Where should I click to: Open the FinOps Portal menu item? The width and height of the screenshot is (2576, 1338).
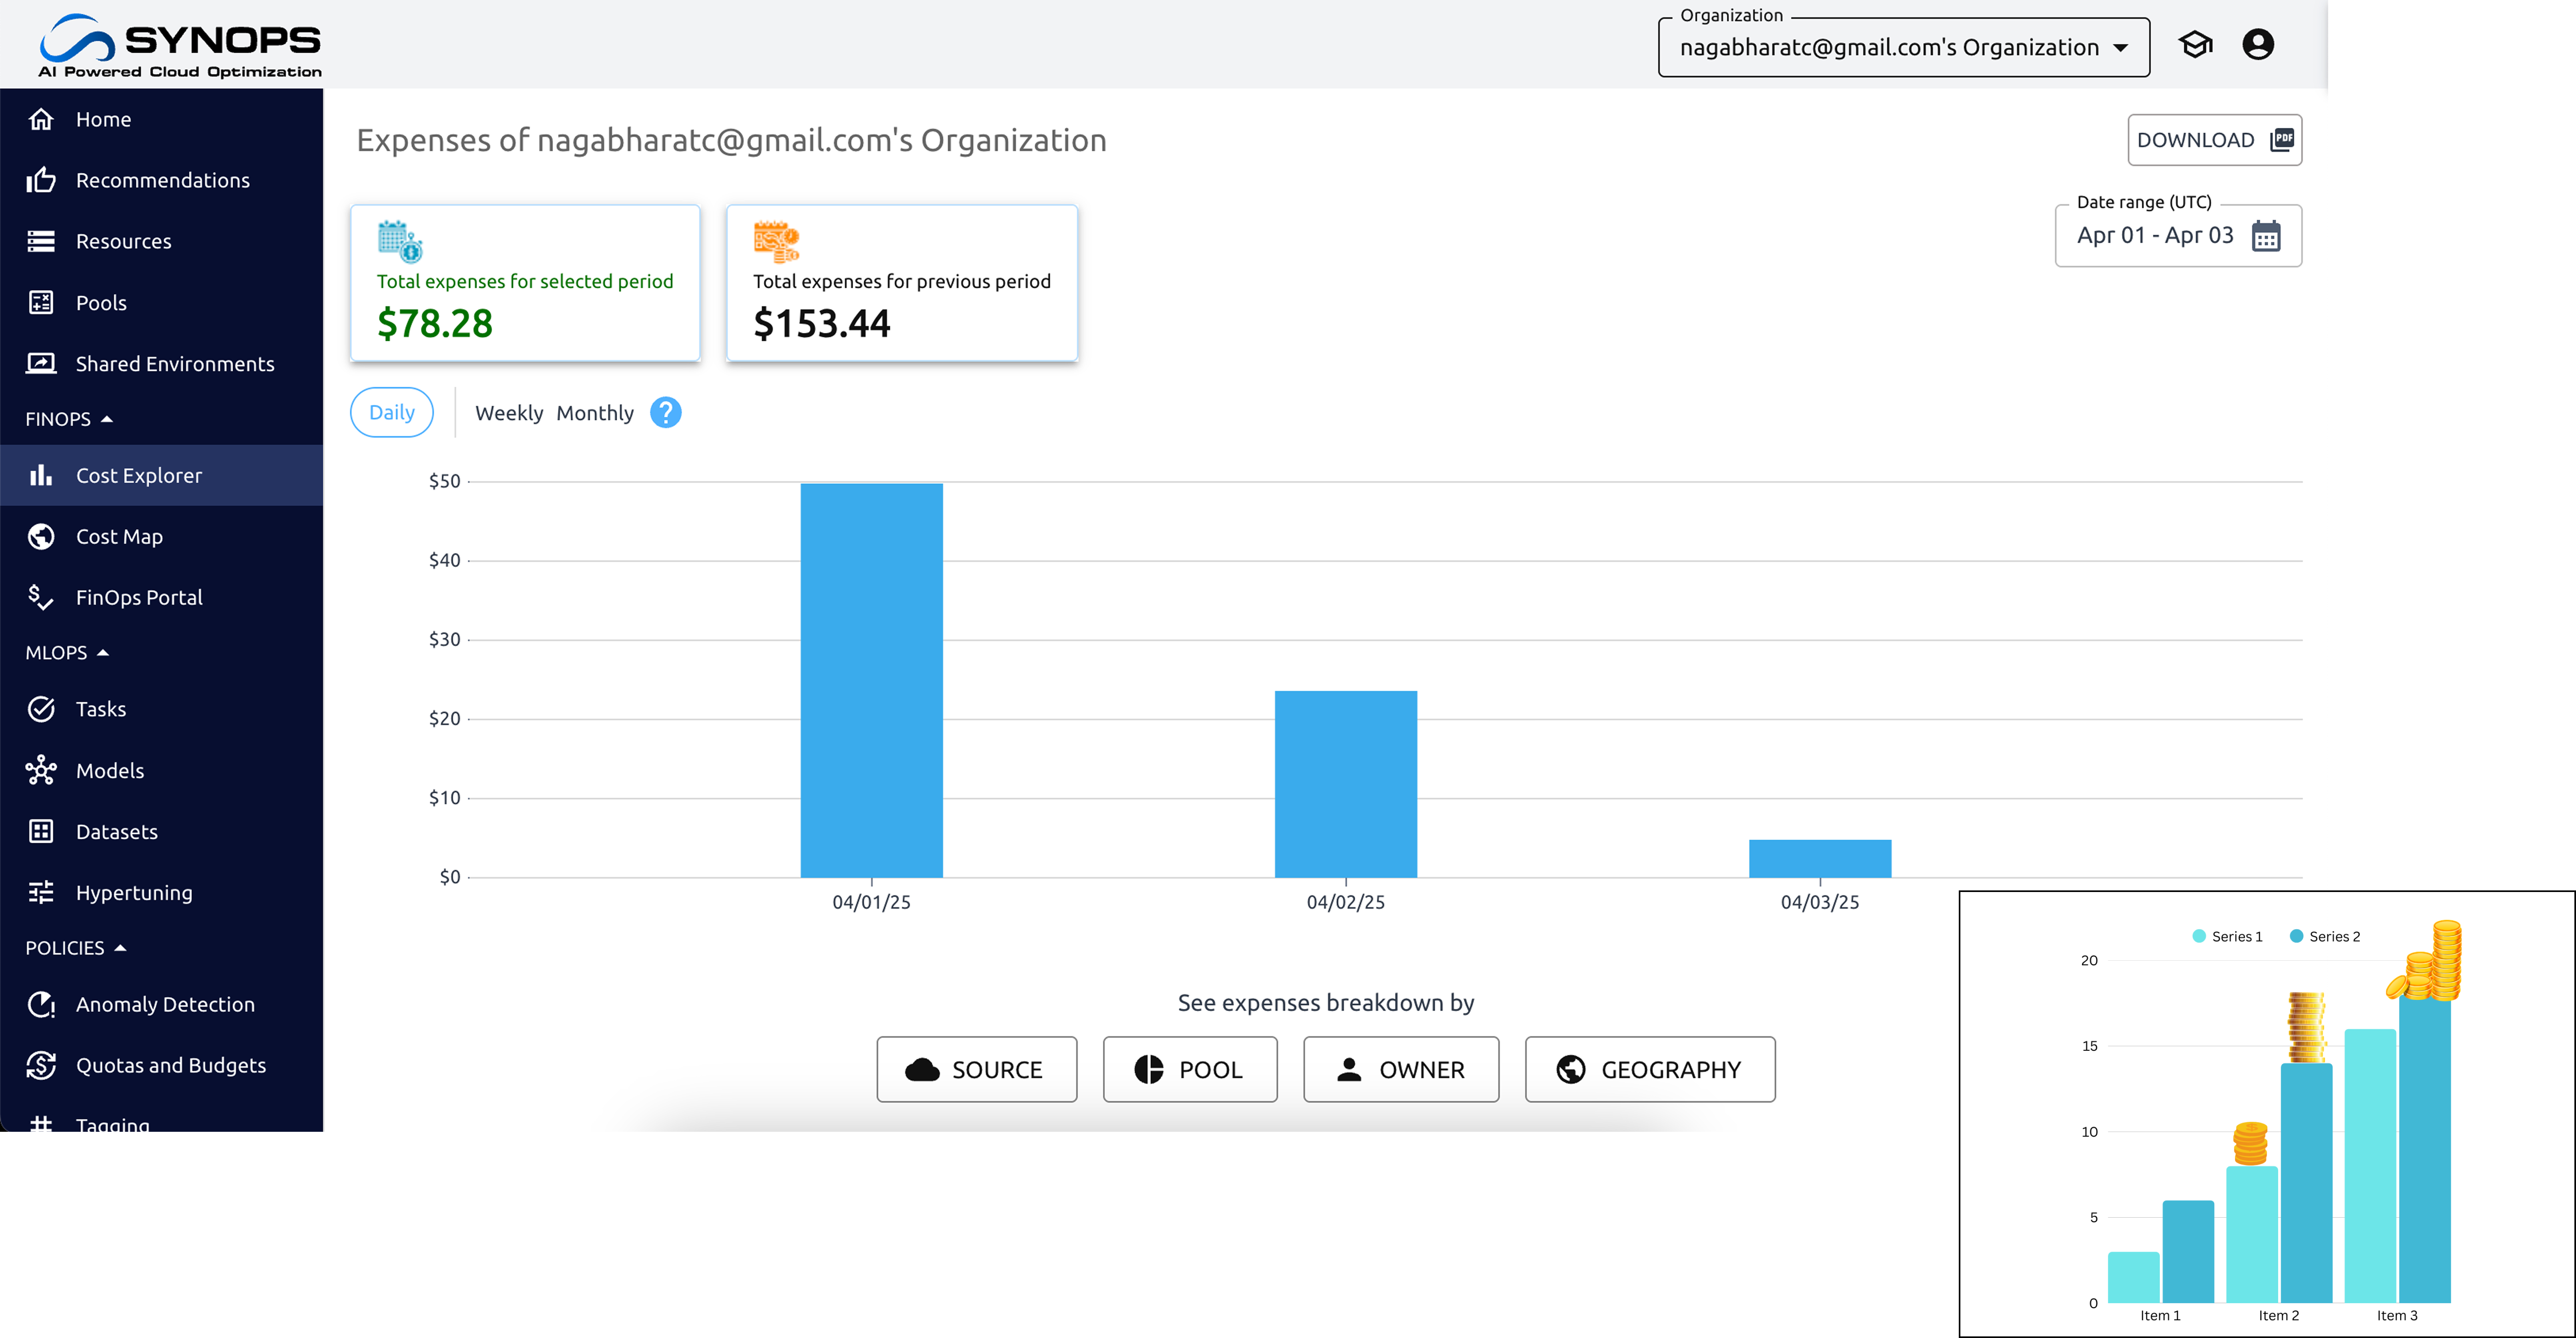tap(139, 597)
